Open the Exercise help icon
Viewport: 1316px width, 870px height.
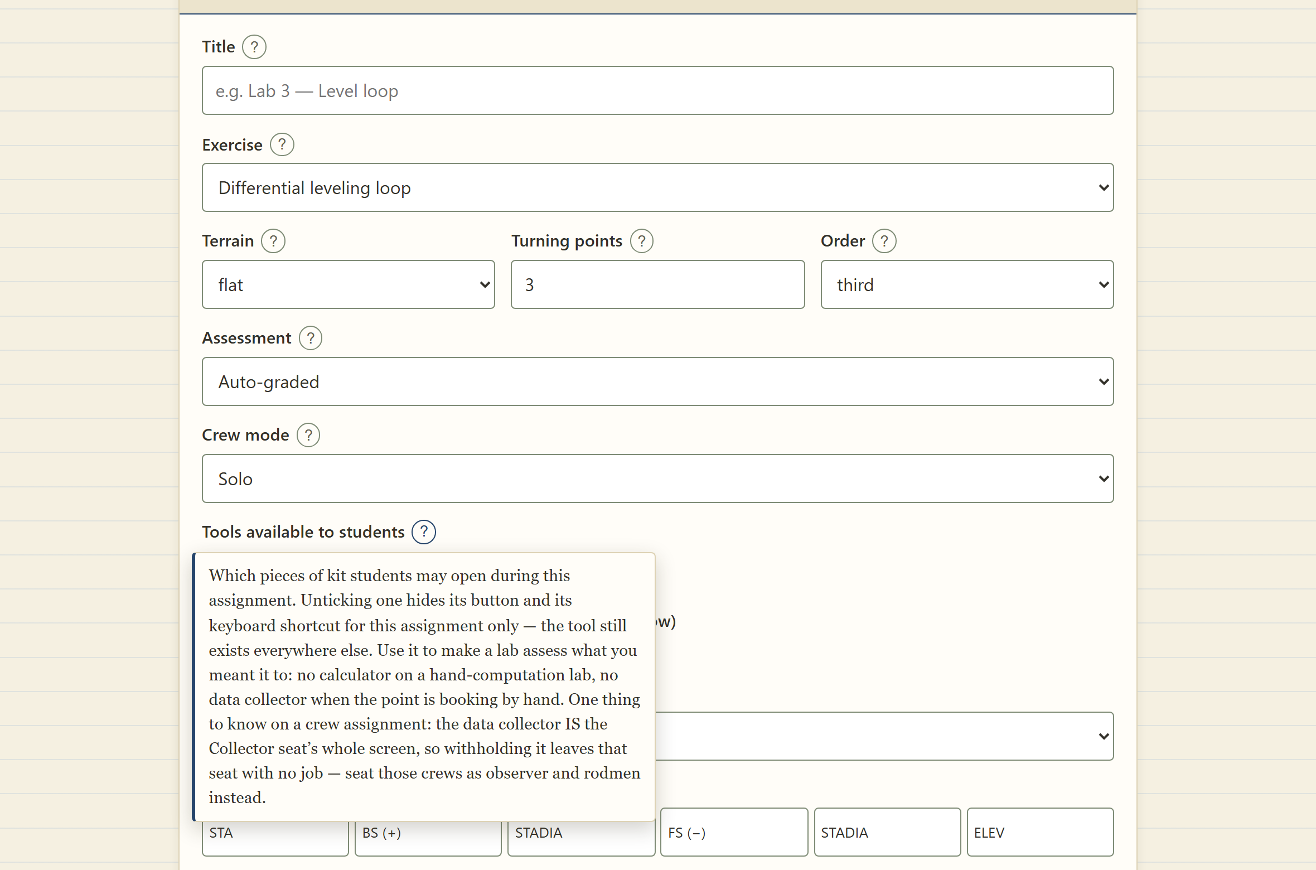pyautogui.click(x=282, y=144)
